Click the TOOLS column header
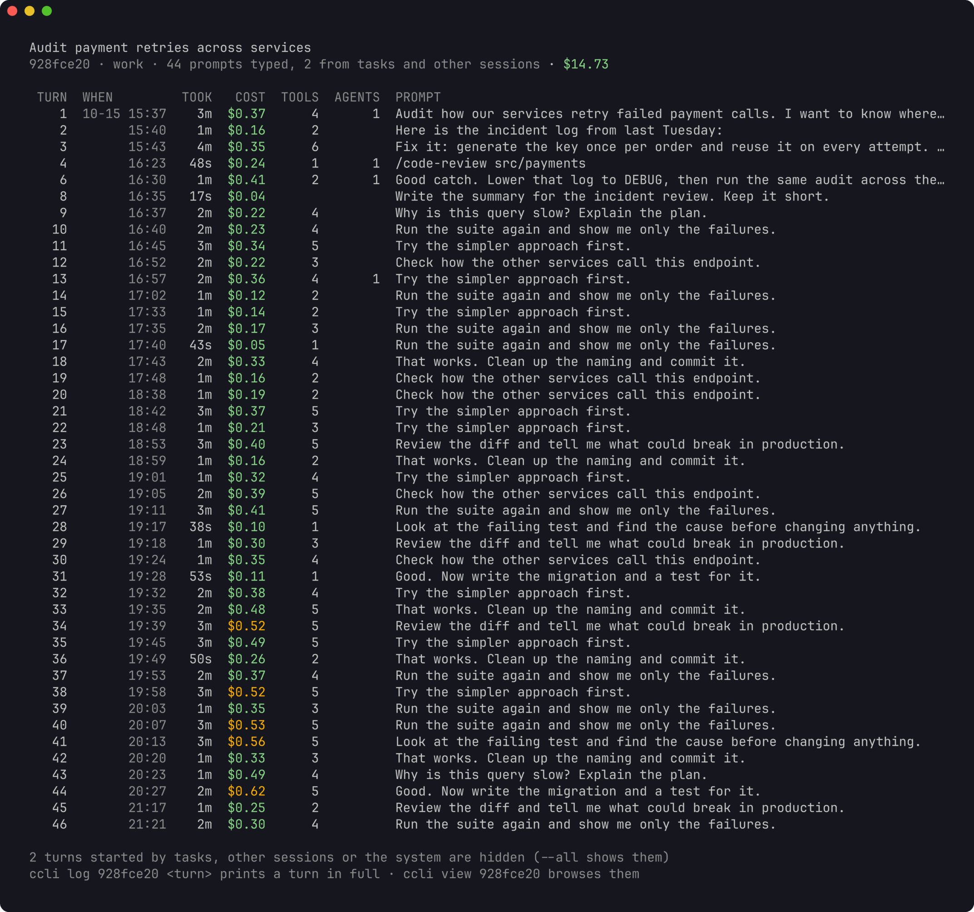This screenshot has width=974, height=912. (x=300, y=97)
